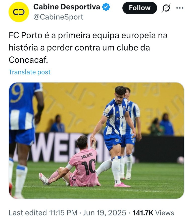Click the blue verified badge
Image resolution: width=193 pixels, height=223 pixels.
(106, 7)
